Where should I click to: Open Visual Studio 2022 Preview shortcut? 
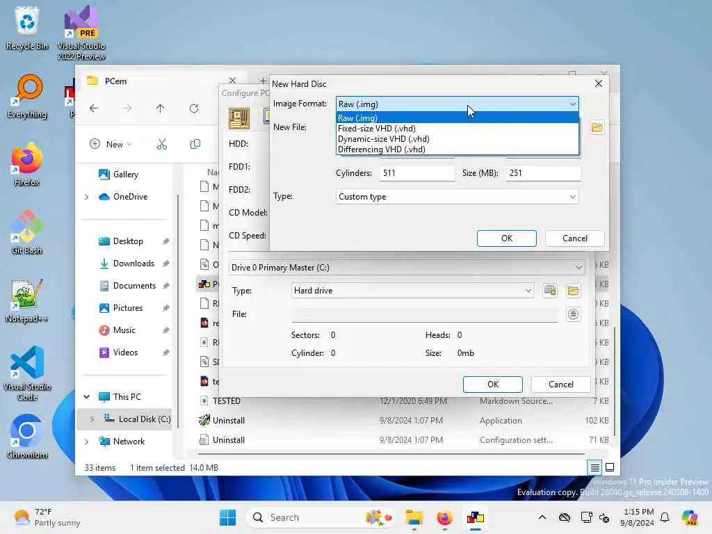click(x=81, y=33)
